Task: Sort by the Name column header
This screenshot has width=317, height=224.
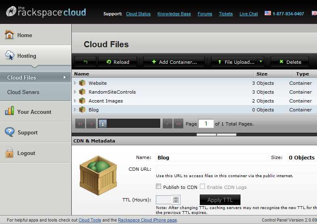Action: tap(163, 74)
